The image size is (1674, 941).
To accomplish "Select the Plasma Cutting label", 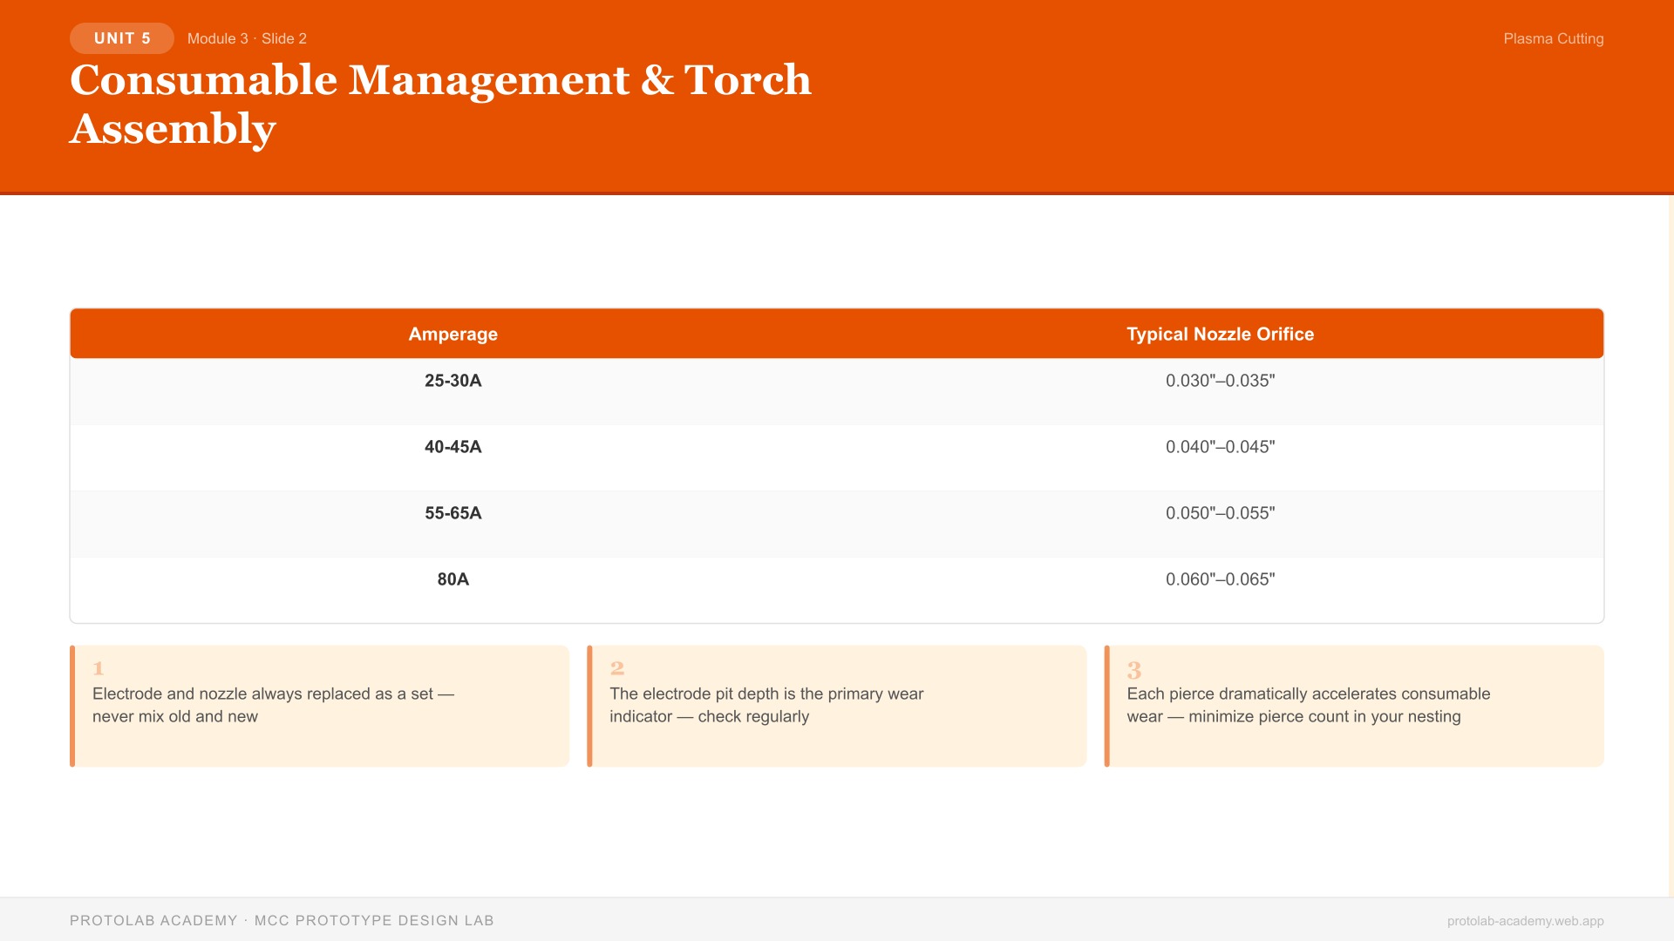I will click(x=1554, y=38).
